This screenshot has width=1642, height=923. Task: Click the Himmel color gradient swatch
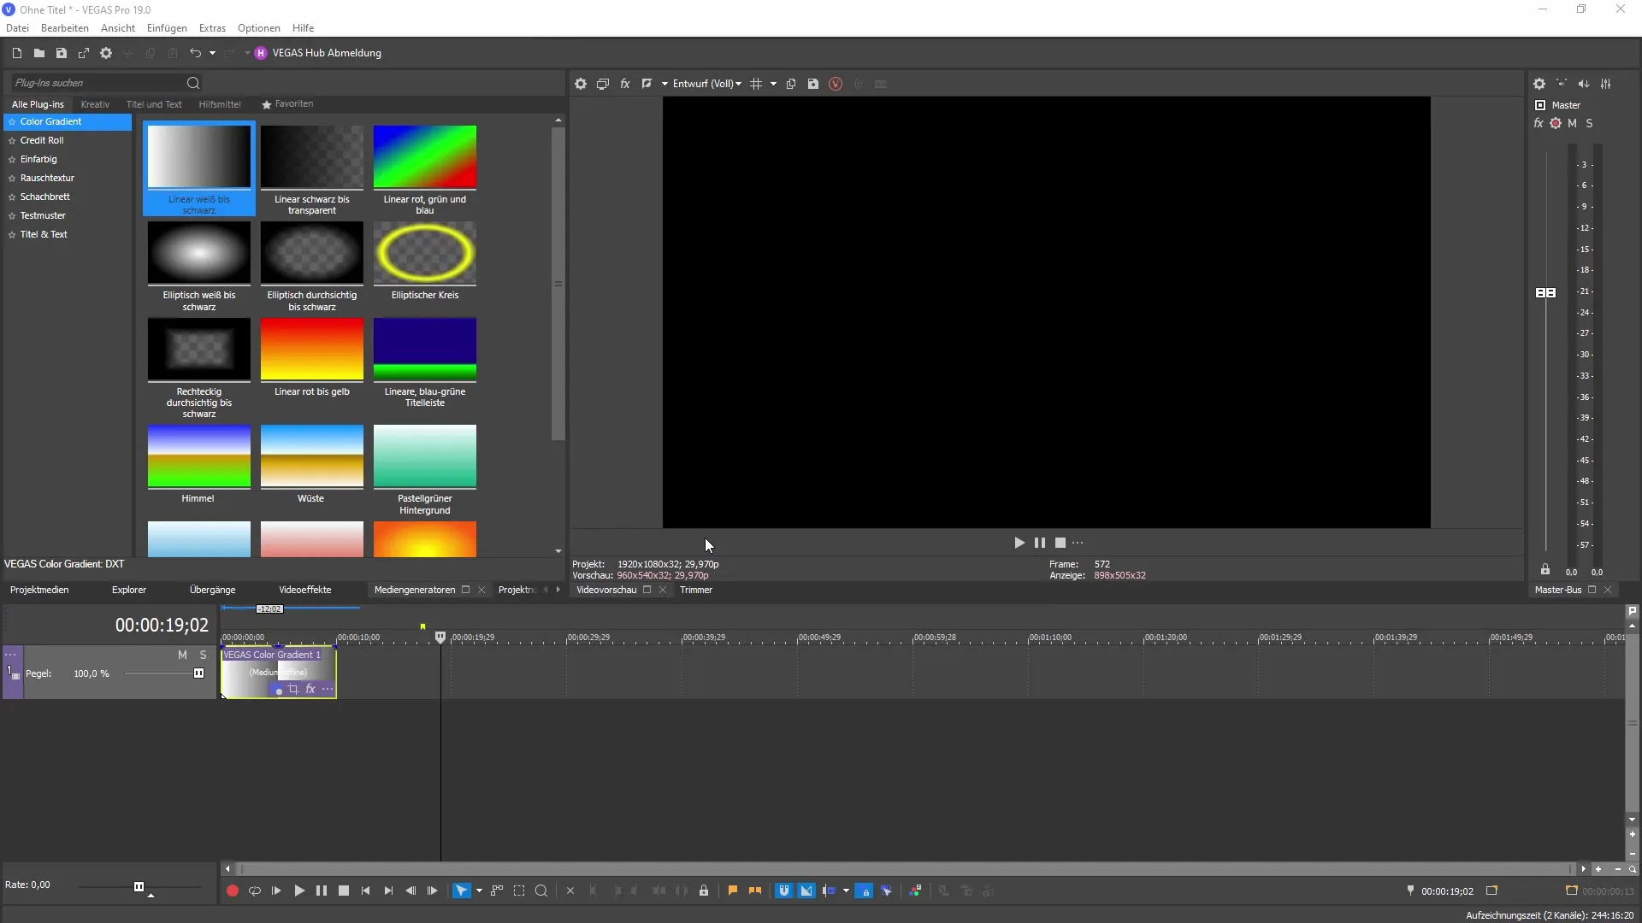tap(198, 456)
